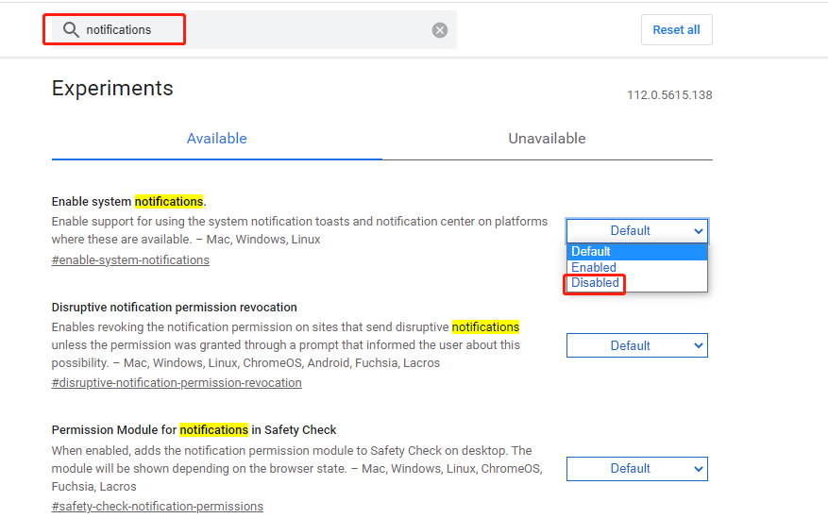This screenshot has width=828, height=518.
Task: Click the version number 112.0.5615.138
Action: coord(669,95)
